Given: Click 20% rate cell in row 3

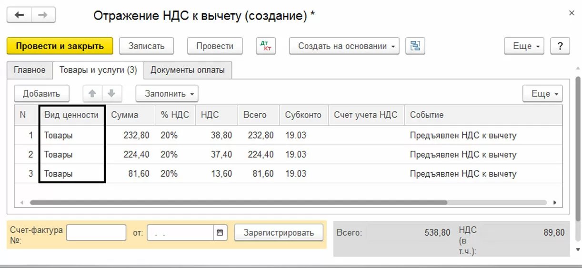Looking at the screenshot, I should tap(175, 174).
